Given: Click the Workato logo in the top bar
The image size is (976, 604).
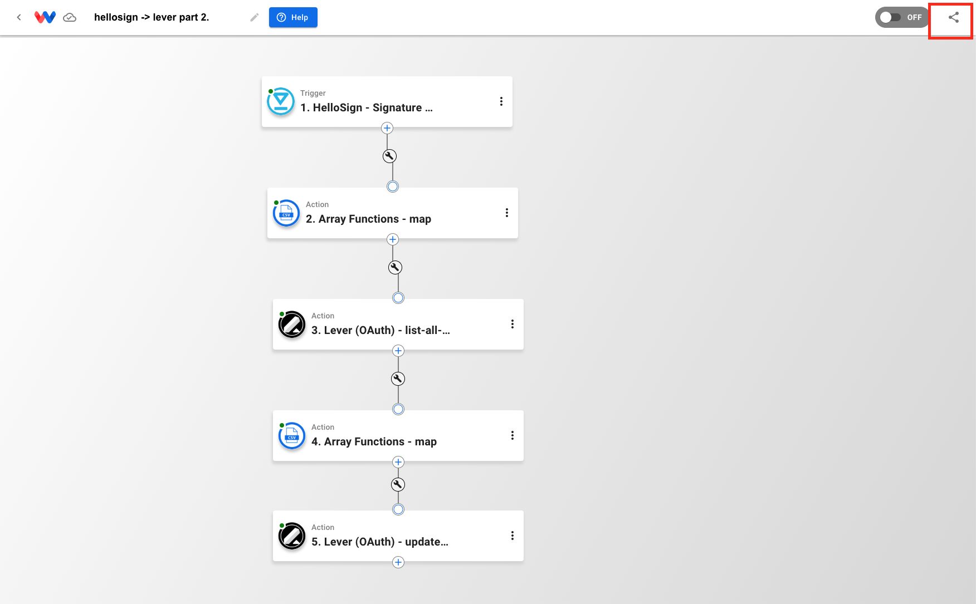Looking at the screenshot, I should pyautogui.click(x=46, y=17).
